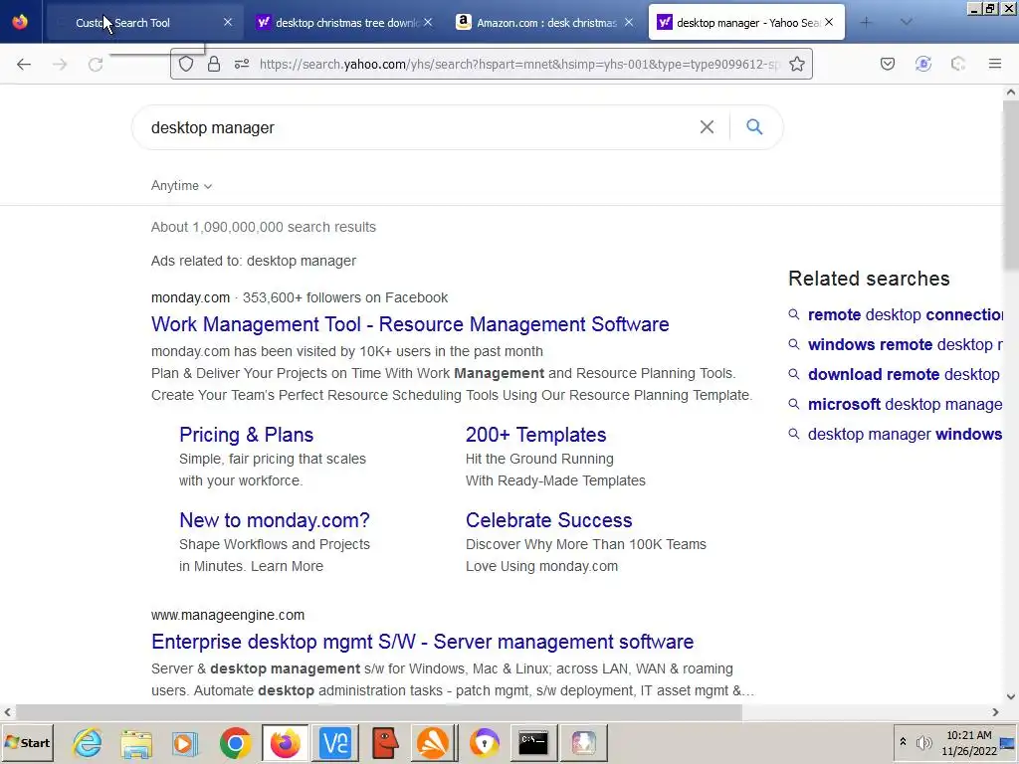Close the Amazon.com tab
Image resolution: width=1019 pixels, height=764 pixels.
(629, 22)
